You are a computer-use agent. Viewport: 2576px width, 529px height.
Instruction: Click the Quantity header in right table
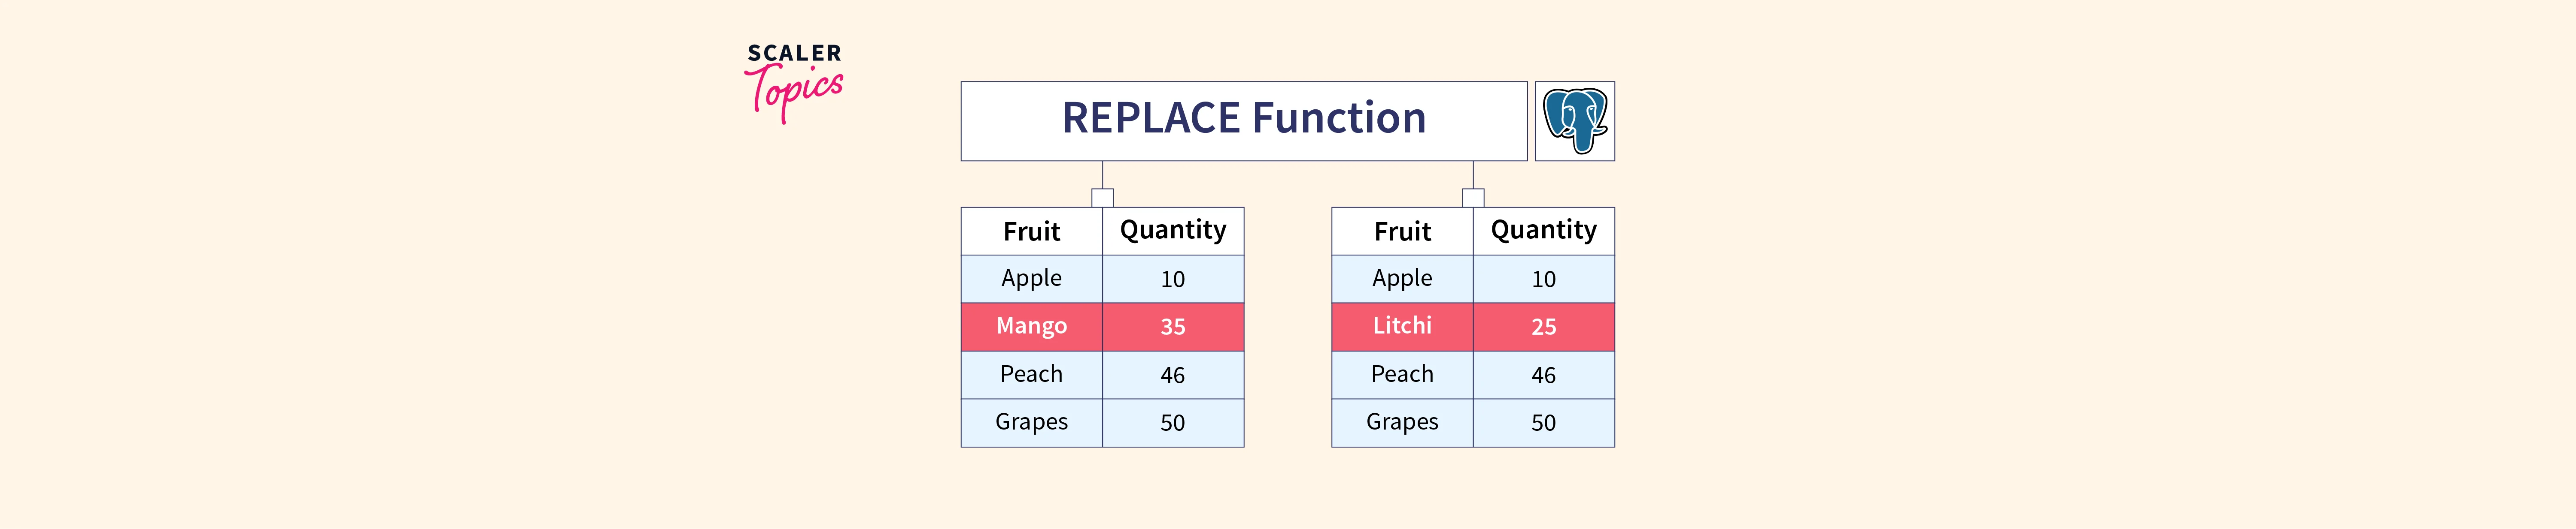click(x=1543, y=231)
